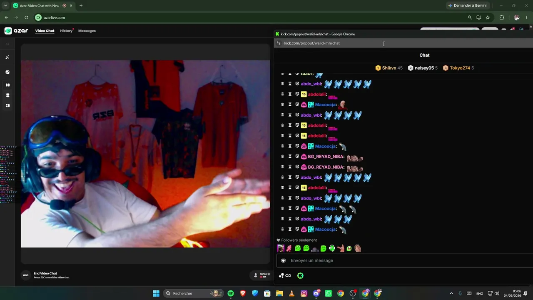
Task: Open WhatsApp from the taskbar
Action: click(x=328, y=293)
